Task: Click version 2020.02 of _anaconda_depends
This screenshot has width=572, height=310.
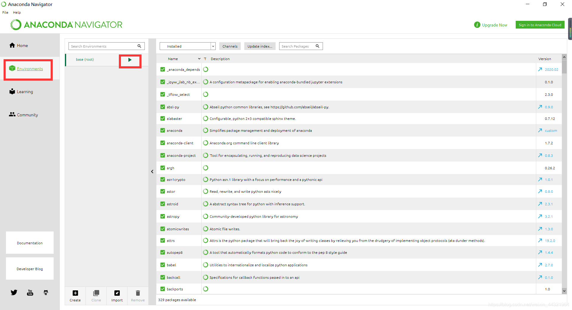Action: point(551,70)
